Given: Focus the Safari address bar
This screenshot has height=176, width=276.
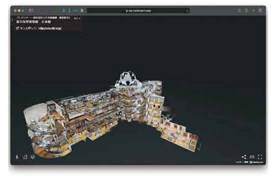Looking at the screenshot, I should pyautogui.click(x=138, y=11).
